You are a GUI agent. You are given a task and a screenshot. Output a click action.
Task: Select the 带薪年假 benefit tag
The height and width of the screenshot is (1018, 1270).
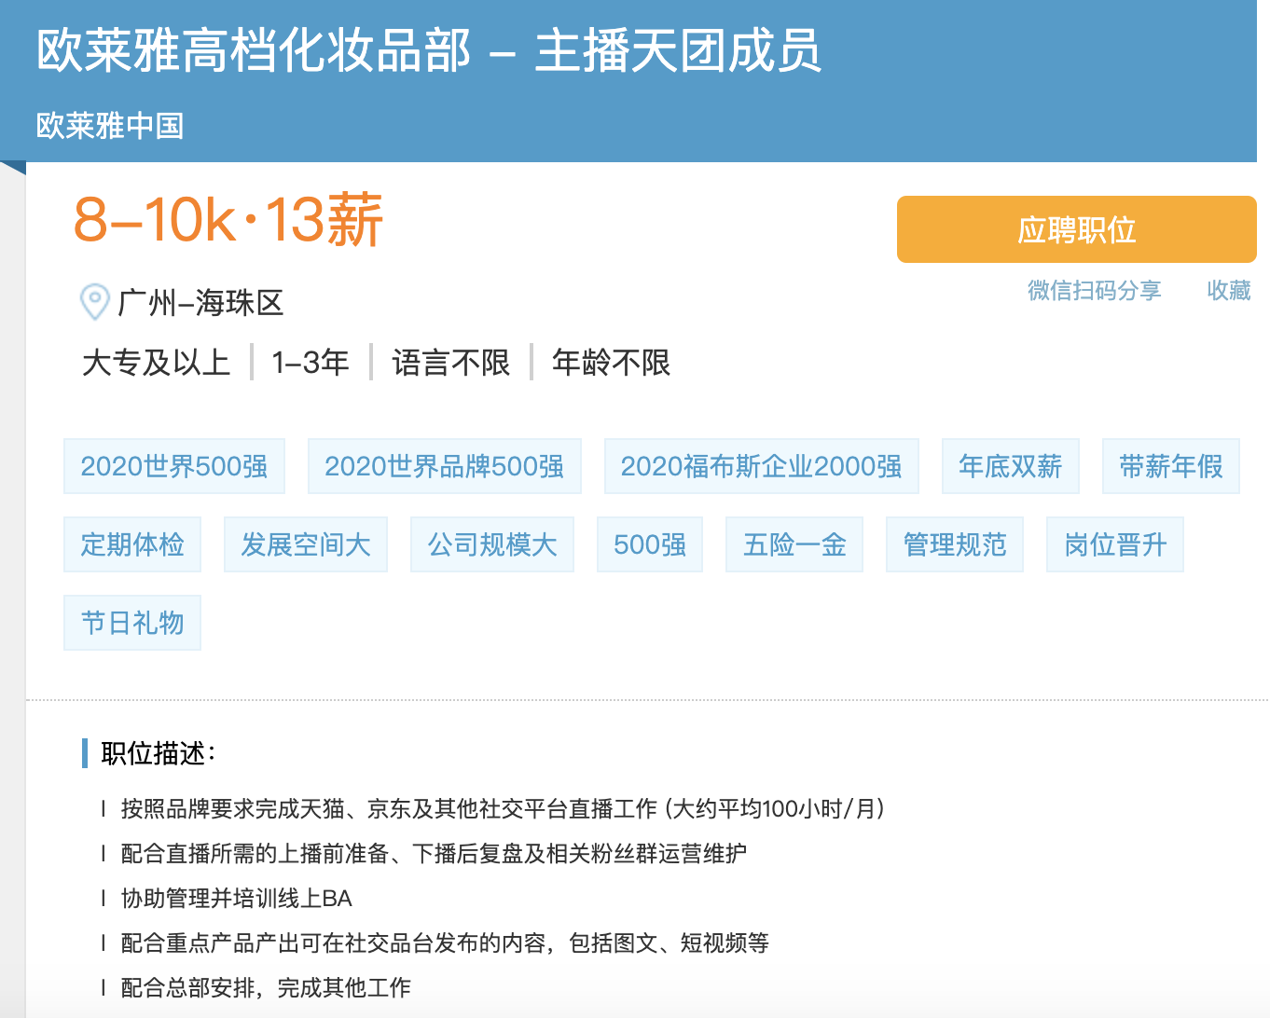click(x=1170, y=466)
